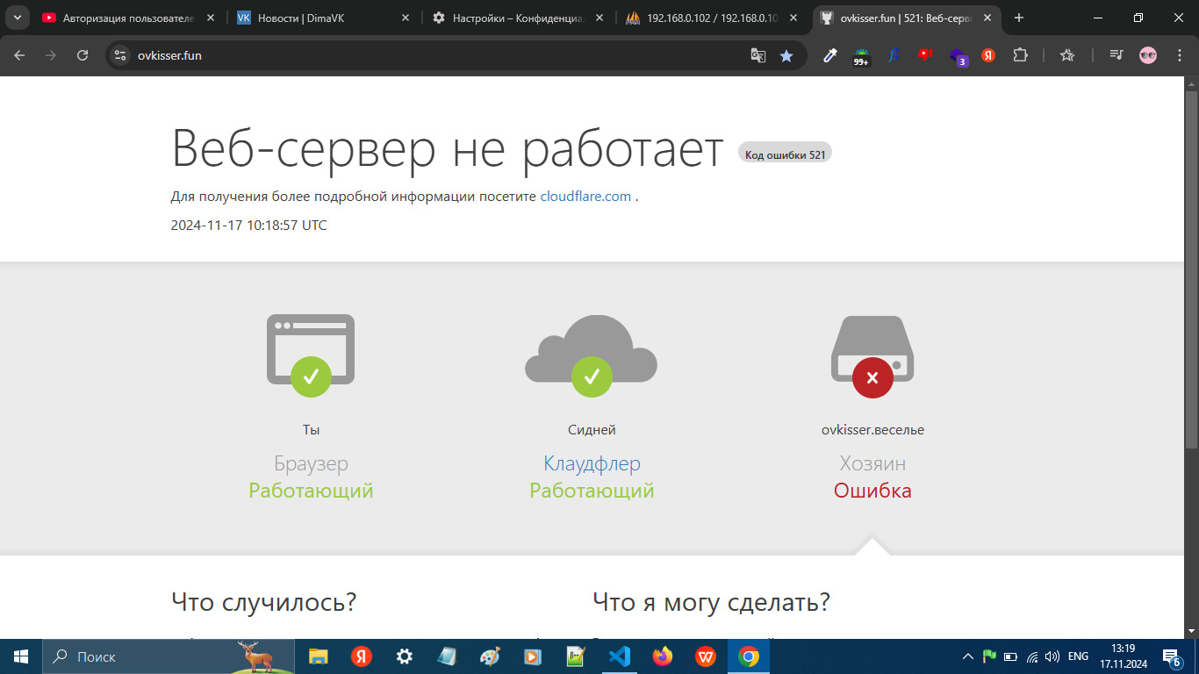This screenshot has height=674, width=1199.
Task: Open the Extensions puzzle piece menu
Action: tap(1020, 55)
